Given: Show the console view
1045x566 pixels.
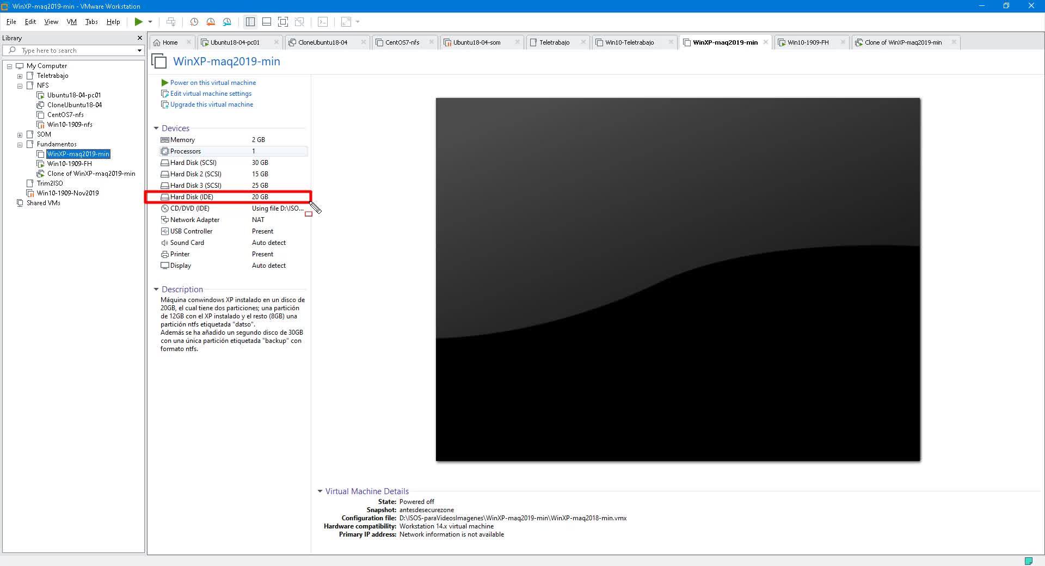Looking at the screenshot, I should click(x=323, y=22).
